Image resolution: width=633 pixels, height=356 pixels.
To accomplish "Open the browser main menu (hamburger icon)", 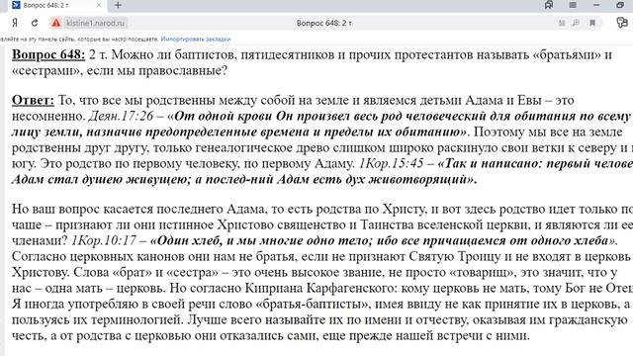I will 573,5.
